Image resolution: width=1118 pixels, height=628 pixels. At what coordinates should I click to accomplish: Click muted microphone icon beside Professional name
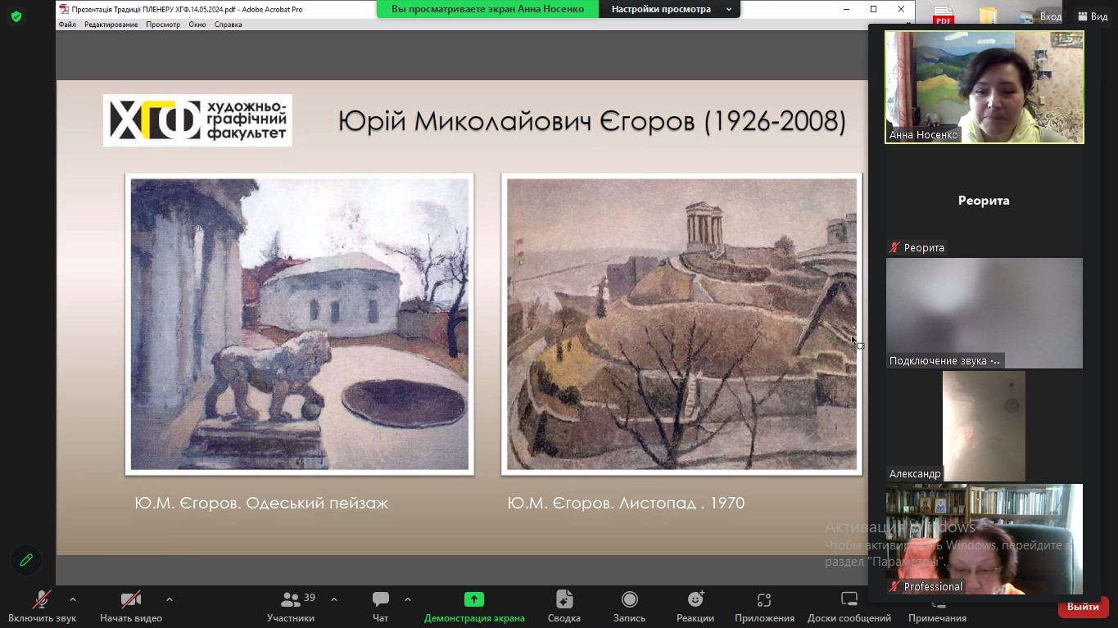pos(895,586)
